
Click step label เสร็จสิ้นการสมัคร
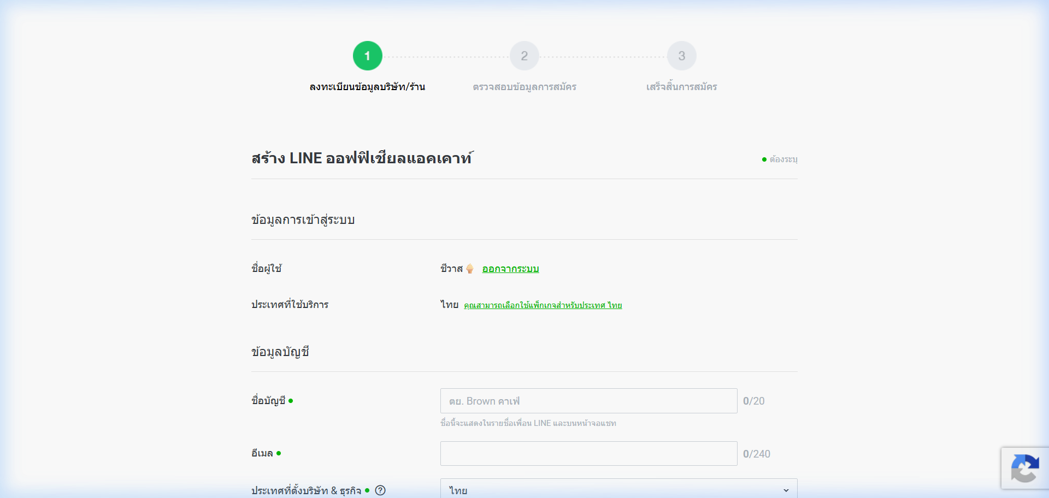(x=682, y=87)
